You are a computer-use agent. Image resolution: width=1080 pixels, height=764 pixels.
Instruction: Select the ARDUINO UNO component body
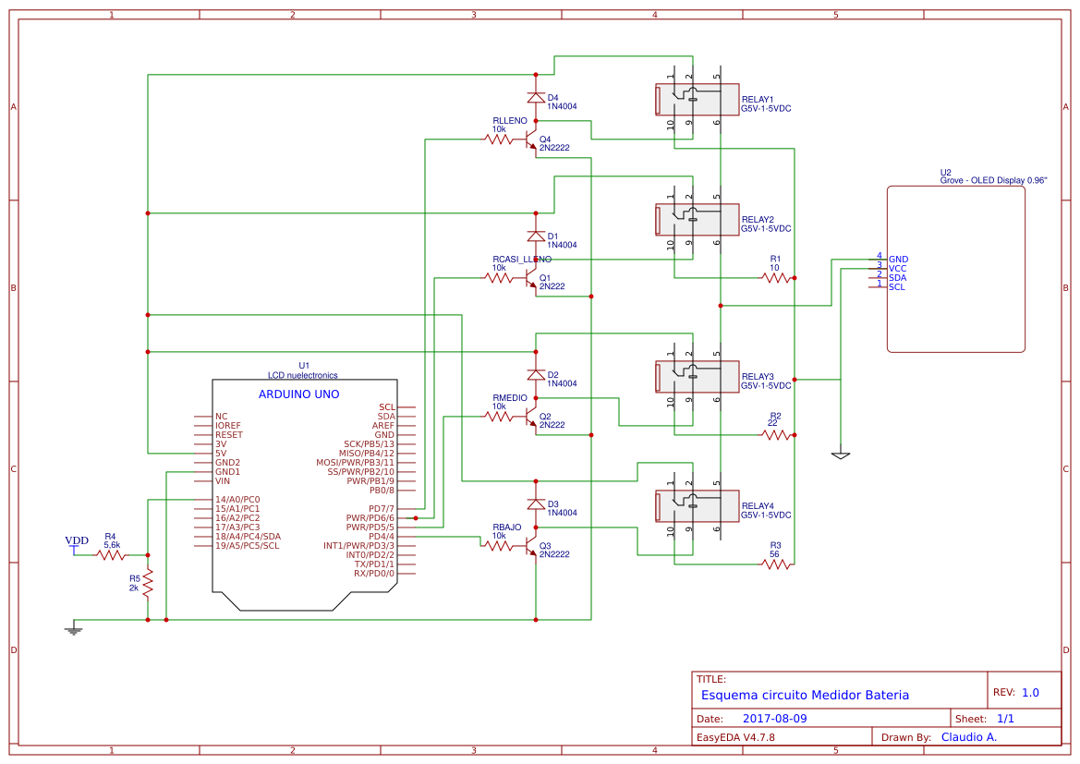305,480
